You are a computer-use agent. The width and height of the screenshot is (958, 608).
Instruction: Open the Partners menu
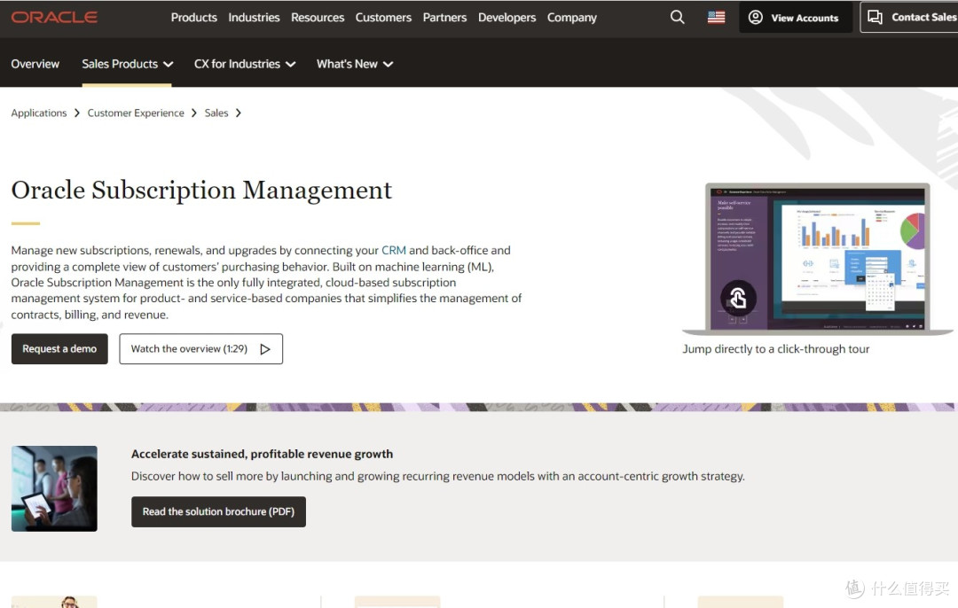[444, 18]
